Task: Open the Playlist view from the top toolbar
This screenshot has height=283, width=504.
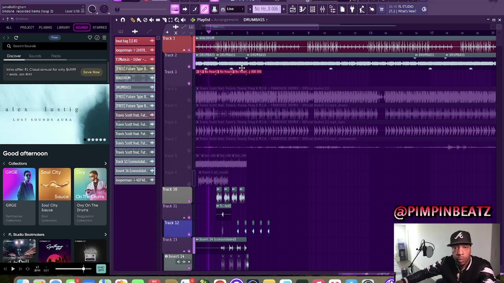Action: [x=293, y=9]
